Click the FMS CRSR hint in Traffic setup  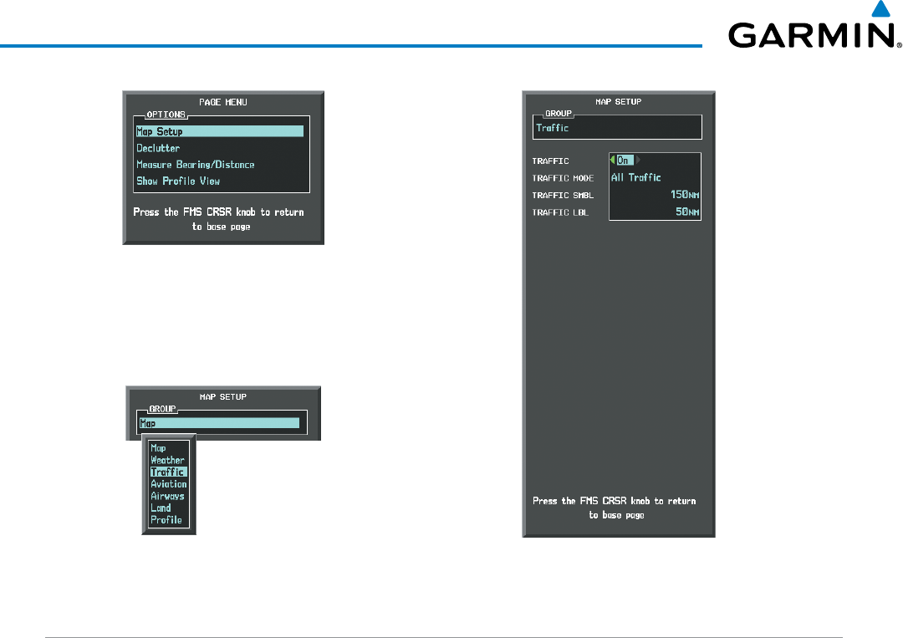pos(615,508)
